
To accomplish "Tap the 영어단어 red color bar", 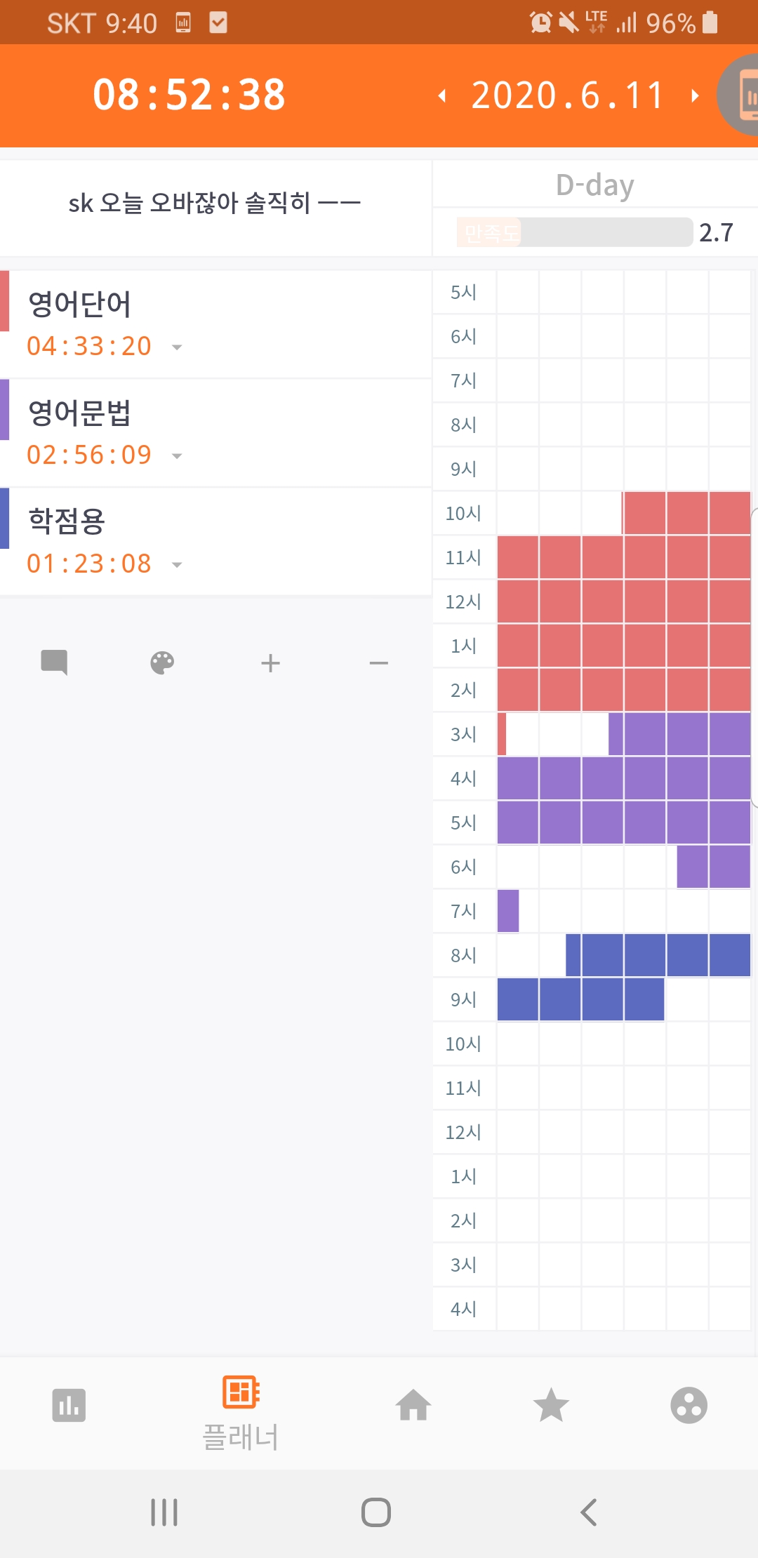I will (4, 301).
